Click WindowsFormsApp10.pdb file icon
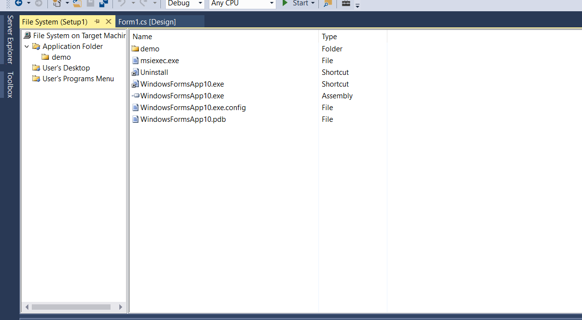Screen dimensions: 582x320 [x=135, y=119]
